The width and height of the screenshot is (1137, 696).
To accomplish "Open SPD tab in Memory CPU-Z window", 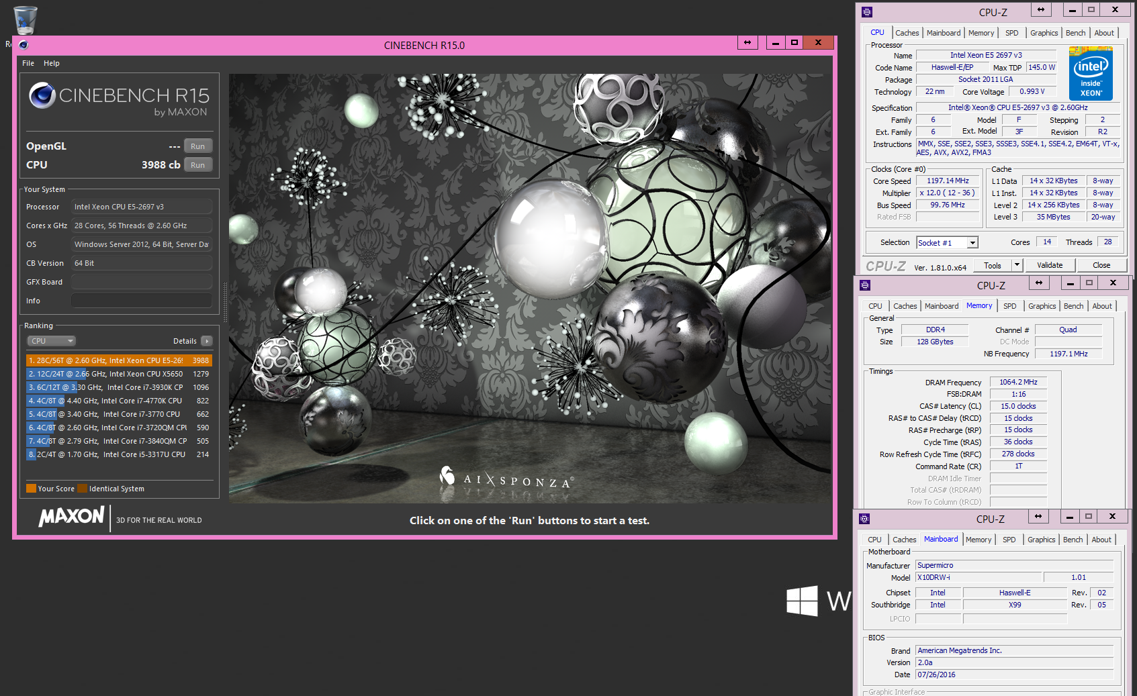I will coord(1010,306).
